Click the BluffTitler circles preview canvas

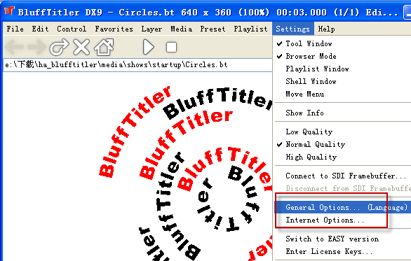[137, 167]
